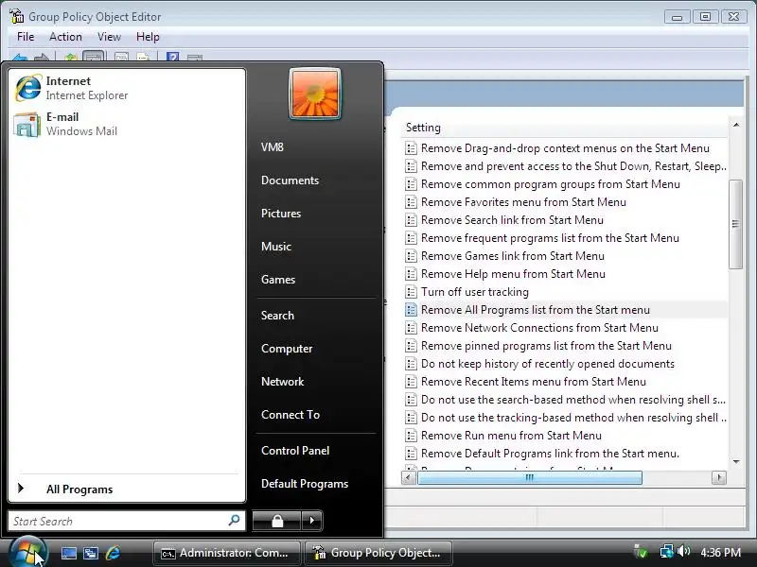Select Remove Drag-and-drop context menus policy
The width and height of the screenshot is (757, 567).
[x=565, y=148]
